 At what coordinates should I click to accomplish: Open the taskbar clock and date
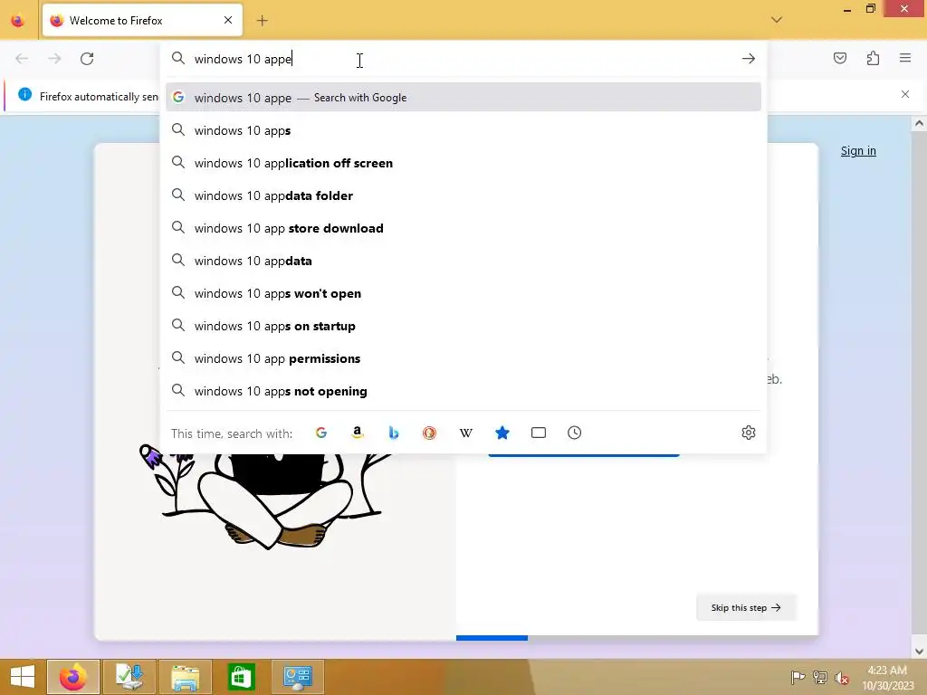[x=887, y=678]
